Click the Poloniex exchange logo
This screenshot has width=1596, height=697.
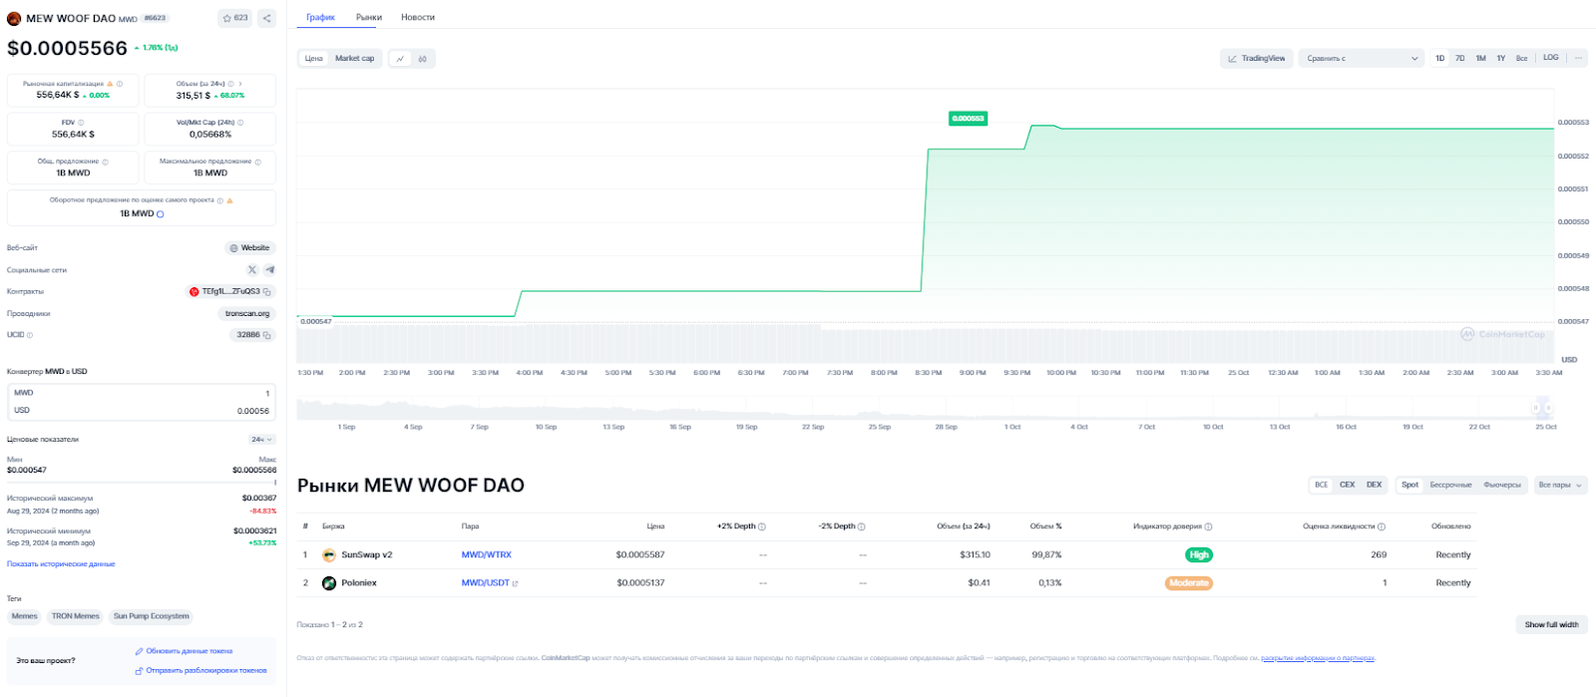[329, 583]
